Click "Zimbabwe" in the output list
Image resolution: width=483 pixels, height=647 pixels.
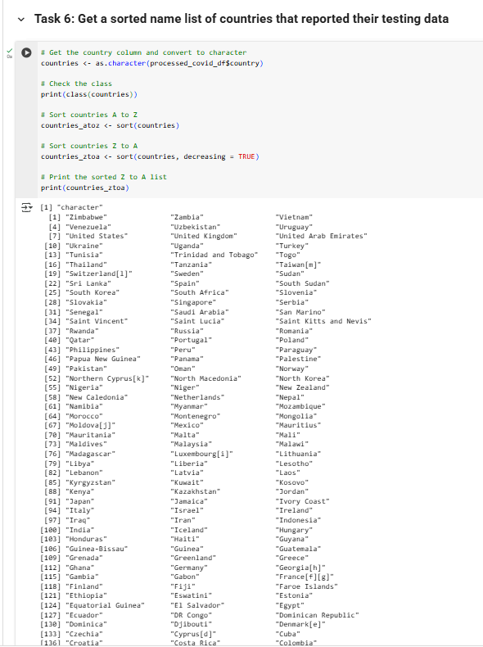[86, 217]
